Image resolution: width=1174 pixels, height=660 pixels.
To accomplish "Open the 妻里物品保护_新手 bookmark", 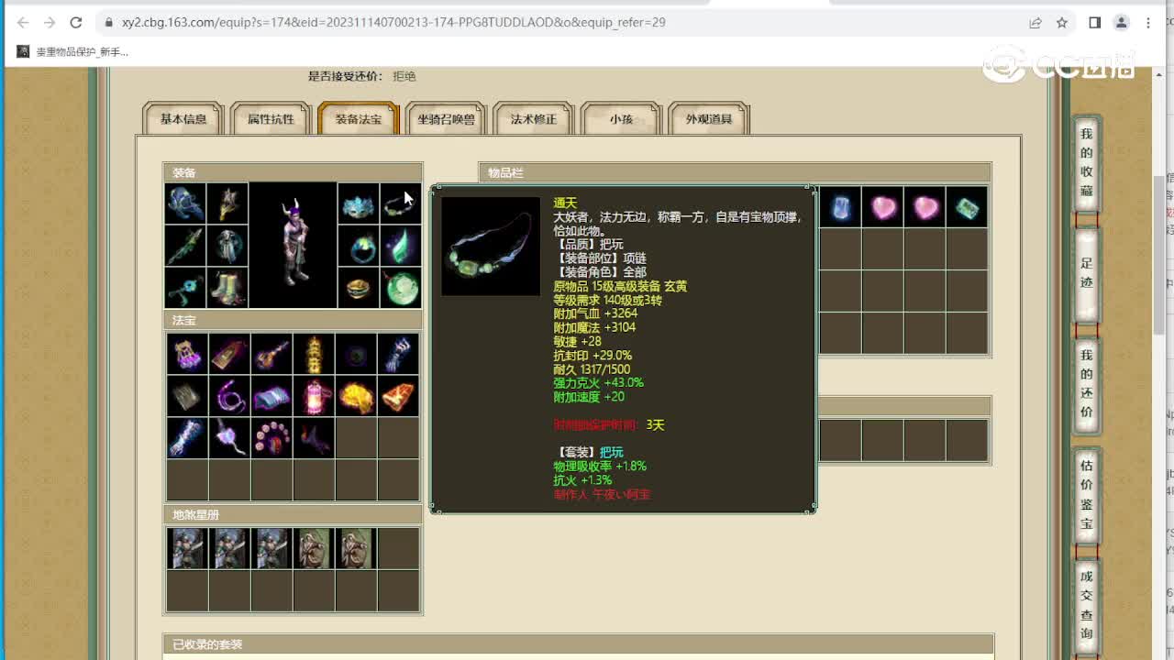I will click(x=72, y=52).
